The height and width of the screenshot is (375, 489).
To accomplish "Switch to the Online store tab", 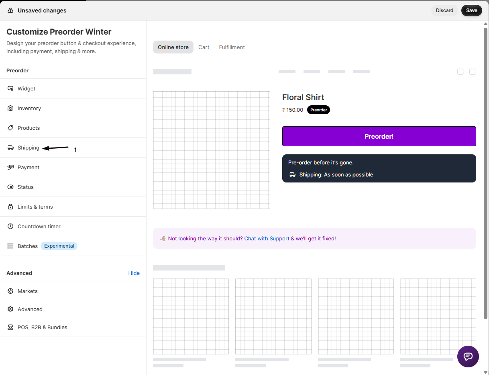I will [x=173, y=47].
